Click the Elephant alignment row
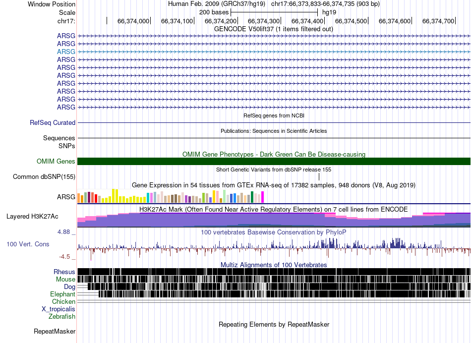 point(274,294)
